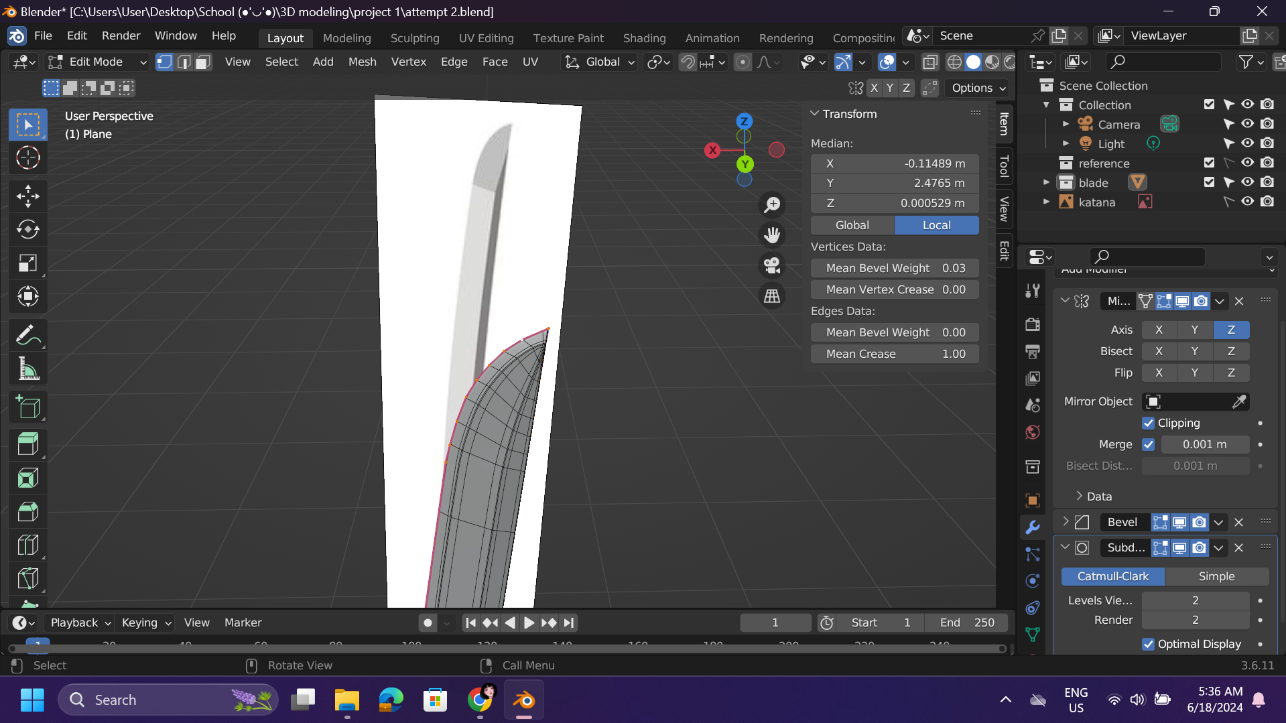
Task: Select the Measure ruler tool
Action: click(x=27, y=369)
